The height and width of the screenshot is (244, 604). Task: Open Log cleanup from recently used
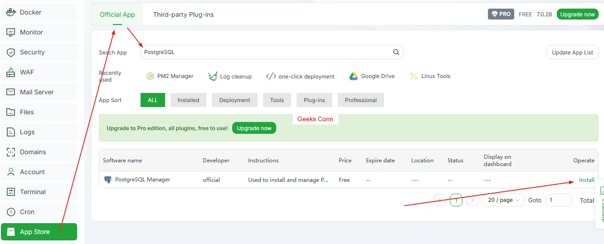point(229,76)
